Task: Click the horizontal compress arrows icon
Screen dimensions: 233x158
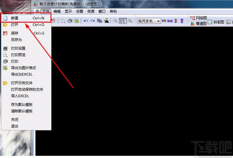Action: (170, 21)
